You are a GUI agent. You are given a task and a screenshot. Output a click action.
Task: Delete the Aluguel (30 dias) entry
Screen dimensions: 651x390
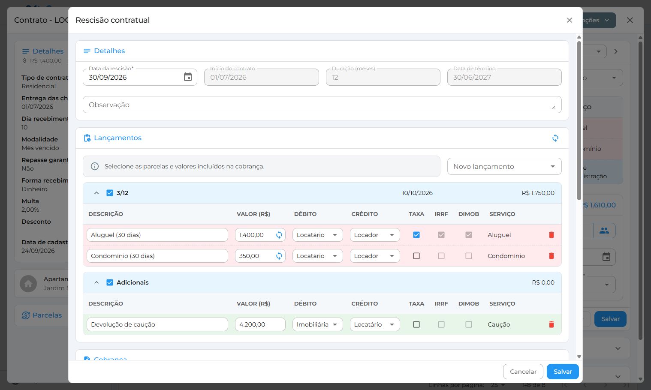tap(552, 235)
